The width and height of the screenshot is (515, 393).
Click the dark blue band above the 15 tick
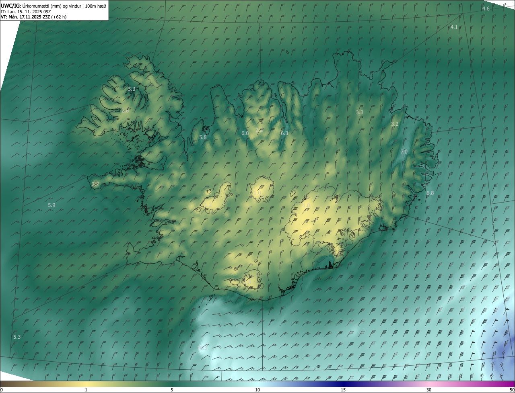click(x=343, y=384)
